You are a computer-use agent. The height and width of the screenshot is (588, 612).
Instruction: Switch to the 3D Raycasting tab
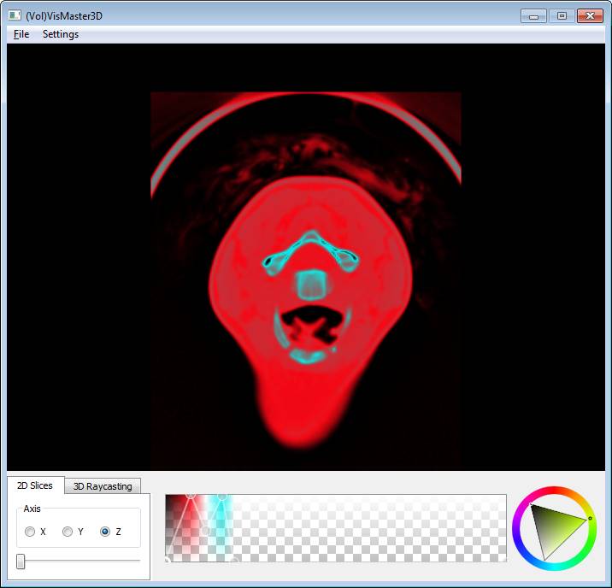tap(103, 486)
